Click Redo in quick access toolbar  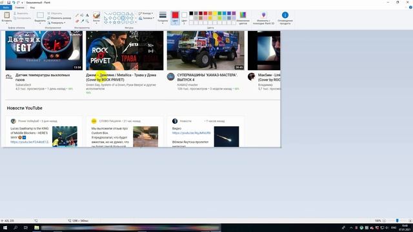click(18, 3)
